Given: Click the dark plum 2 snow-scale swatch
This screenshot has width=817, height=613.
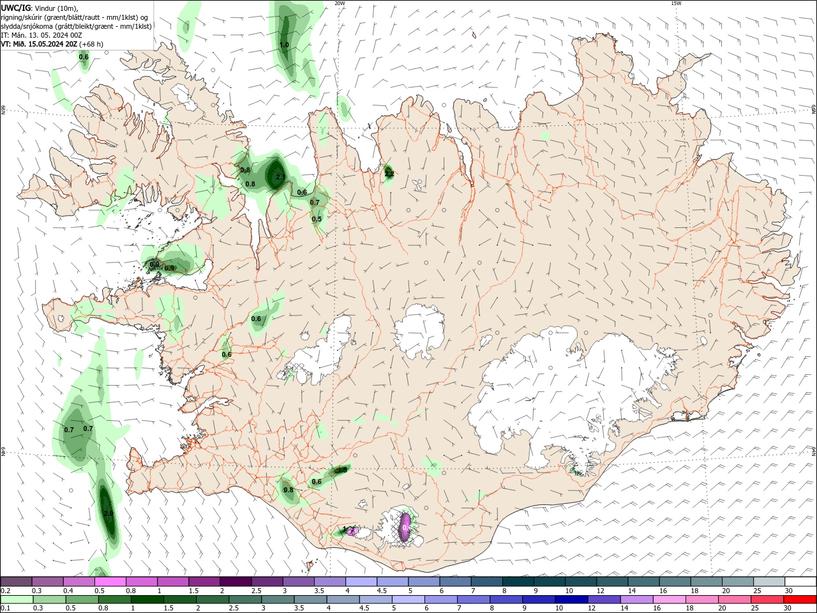Looking at the screenshot, I should (x=236, y=582).
